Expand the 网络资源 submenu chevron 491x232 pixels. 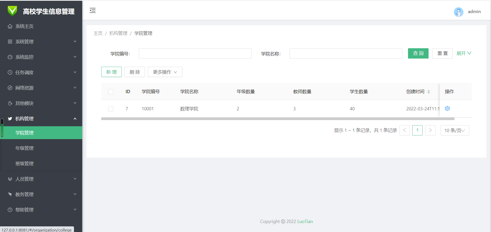75,88
